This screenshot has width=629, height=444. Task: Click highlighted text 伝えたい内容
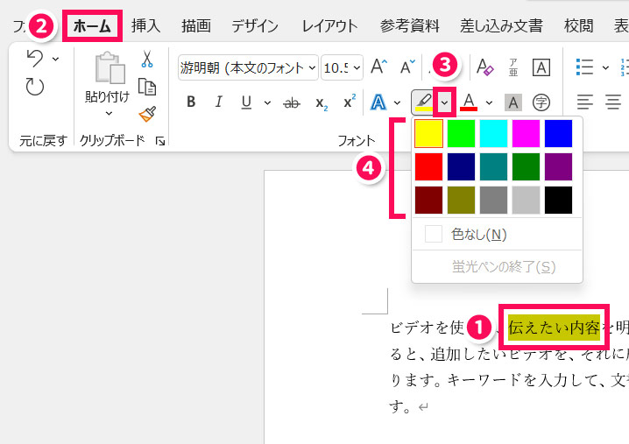point(554,328)
